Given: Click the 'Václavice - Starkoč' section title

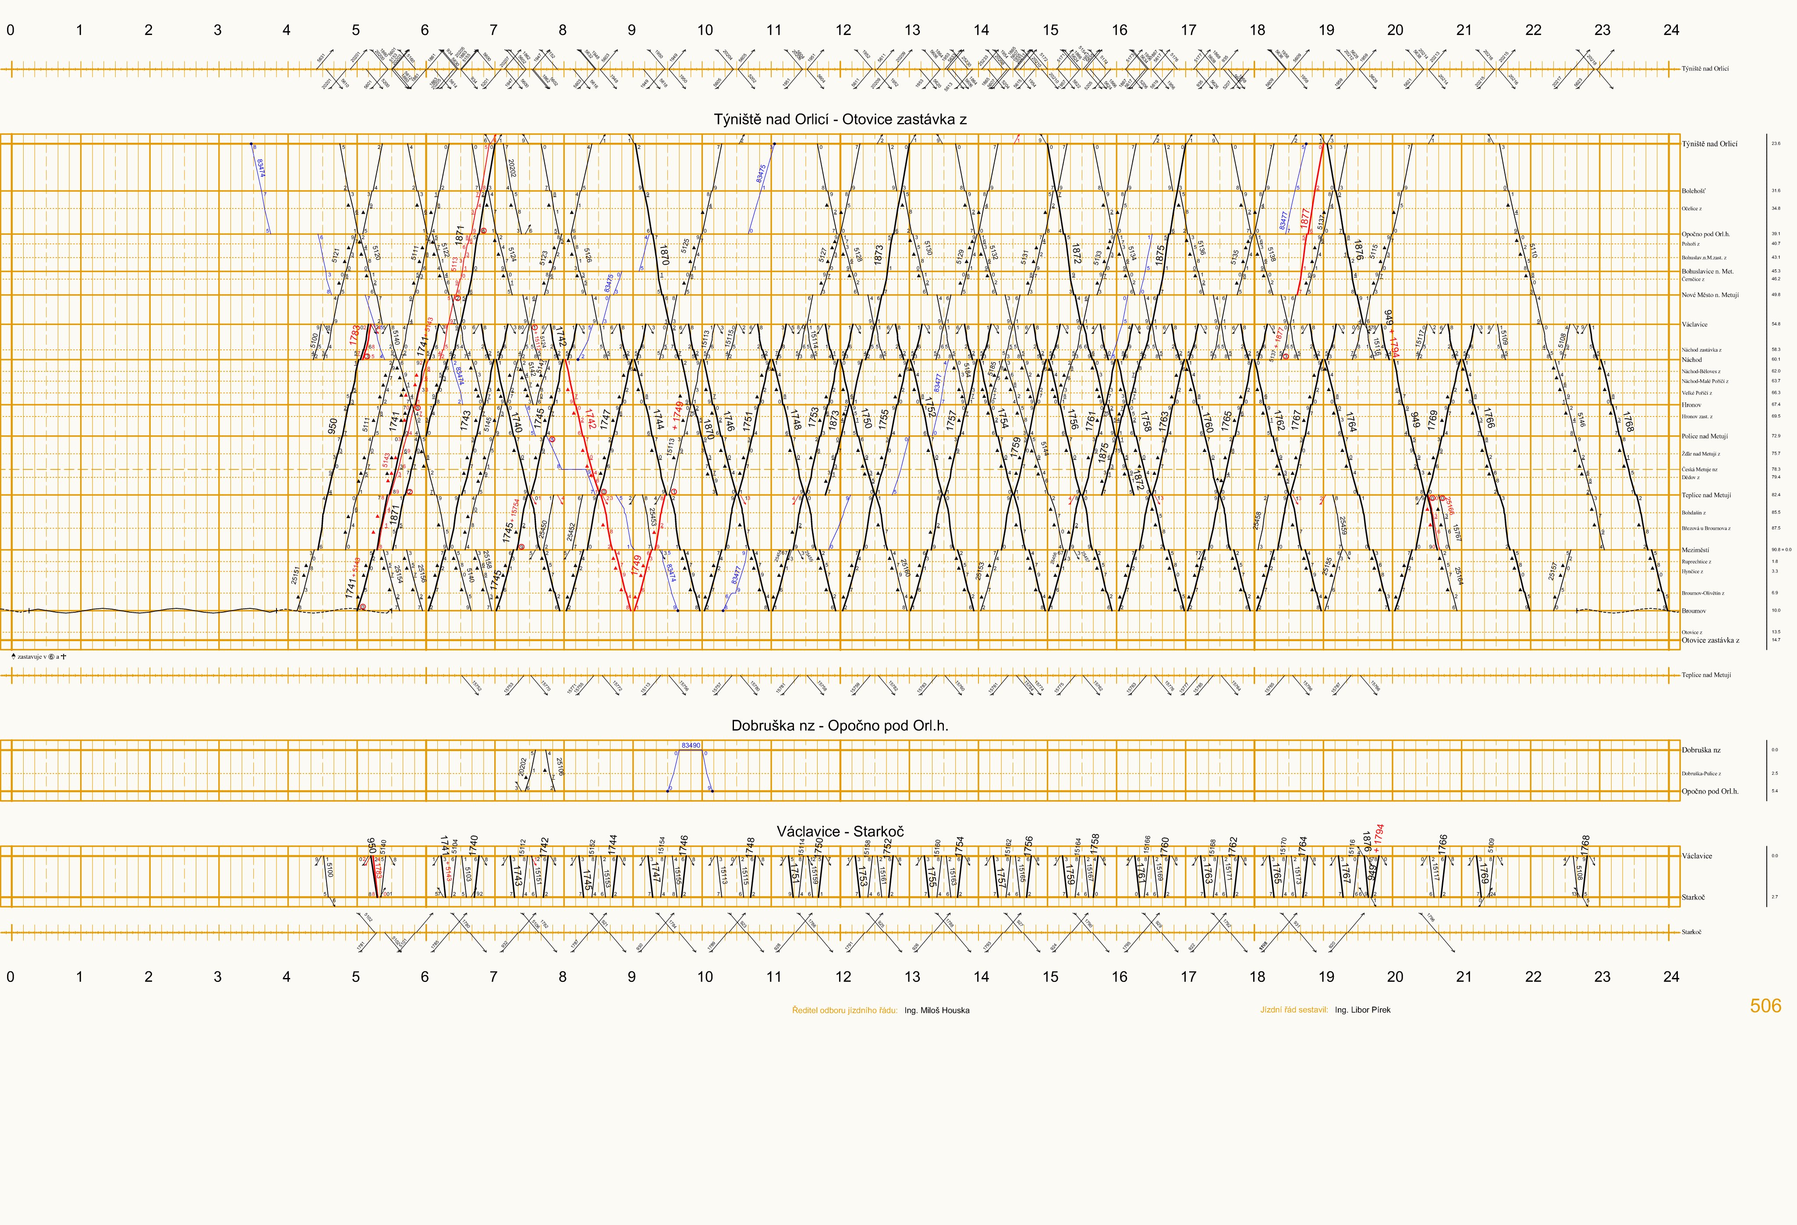Looking at the screenshot, I should pyautogui.click(x=840, y=831).
